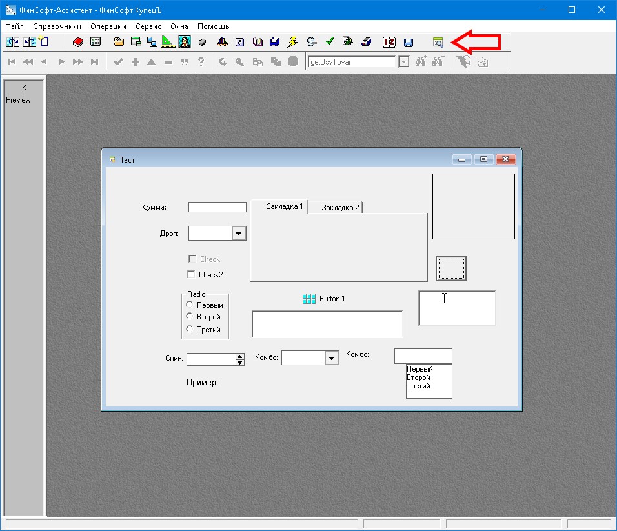Click the open folder toolbar icon

(x=119, y=42)
